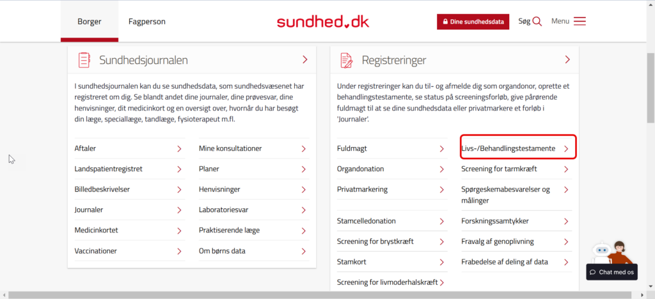Viewport: 655px width, 299px height.
Task: Open the Livs-/Behandlingstestamente link
Action: [x=509, y=149]
